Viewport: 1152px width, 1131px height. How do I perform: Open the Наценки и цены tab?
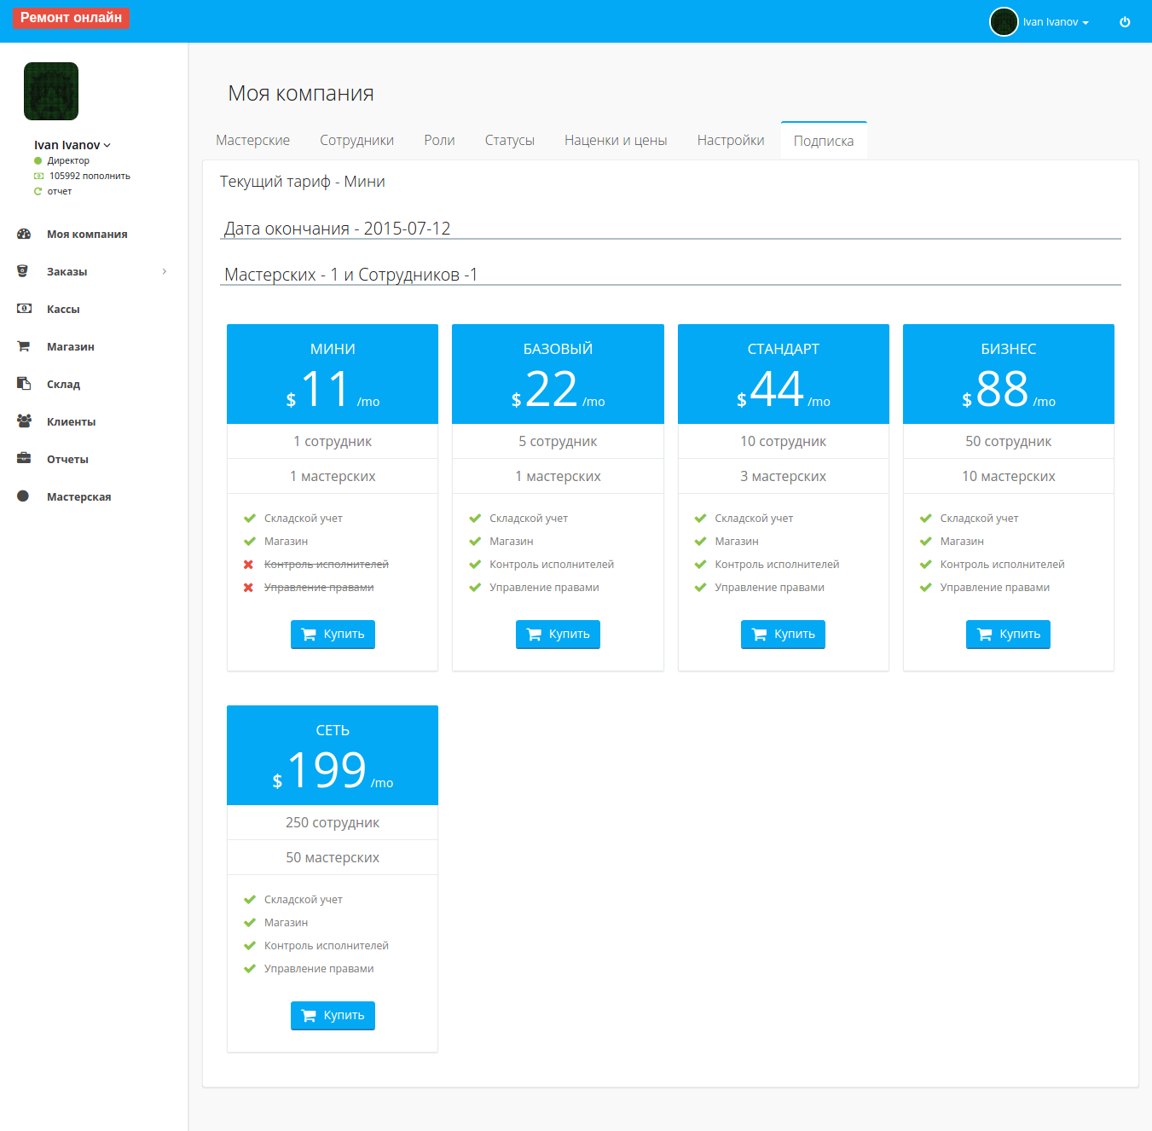click(616, 140)
